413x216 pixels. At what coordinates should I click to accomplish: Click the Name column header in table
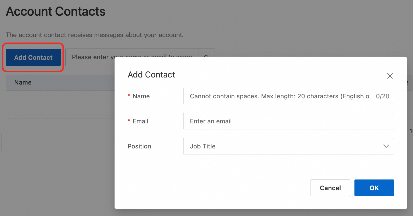click(x=23, y=82)
